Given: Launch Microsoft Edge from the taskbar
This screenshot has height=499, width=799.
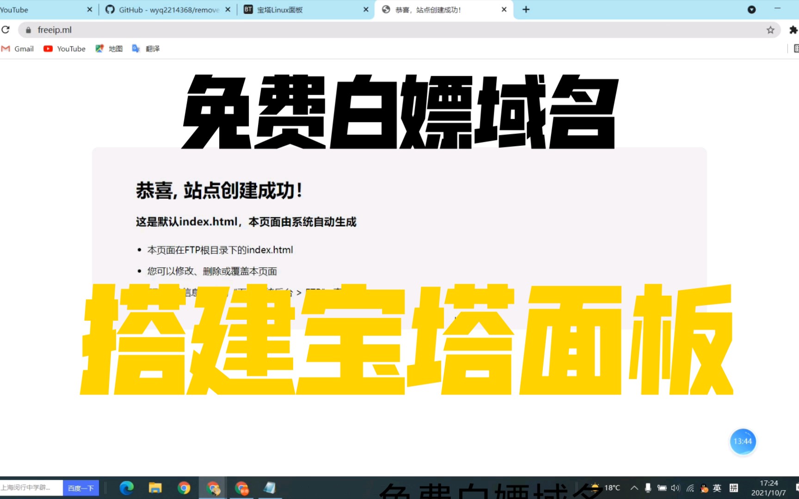Looking at the screenshot, I should (126, 488).
